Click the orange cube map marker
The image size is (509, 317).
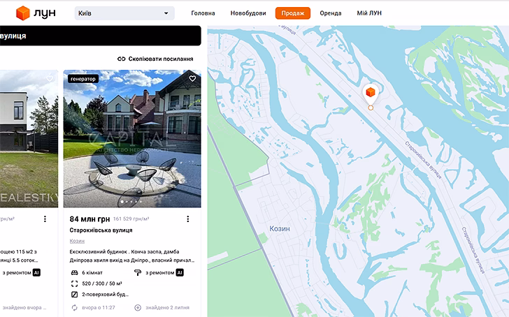(x=371, y=94)
